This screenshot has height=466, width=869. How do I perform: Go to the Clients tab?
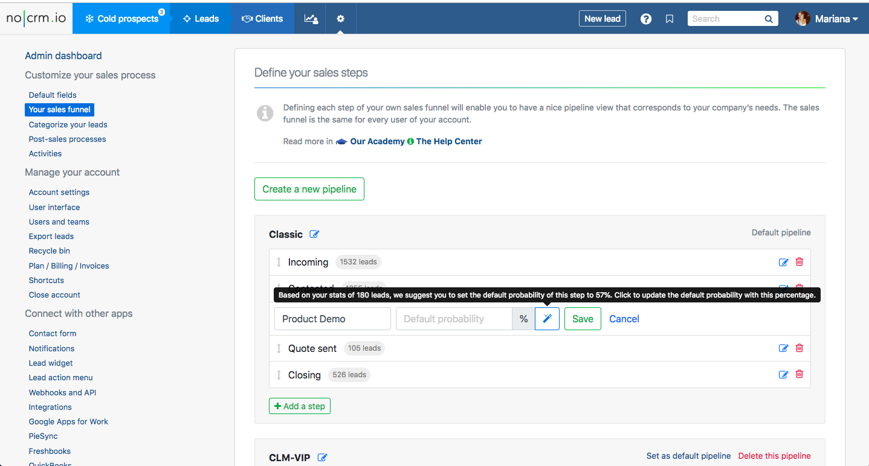coord(262,19)
